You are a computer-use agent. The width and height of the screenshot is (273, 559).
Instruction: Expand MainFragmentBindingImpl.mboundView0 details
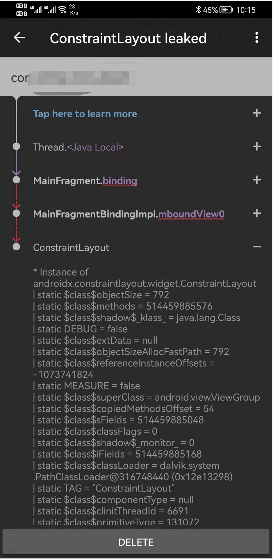(x=257, y=213)
